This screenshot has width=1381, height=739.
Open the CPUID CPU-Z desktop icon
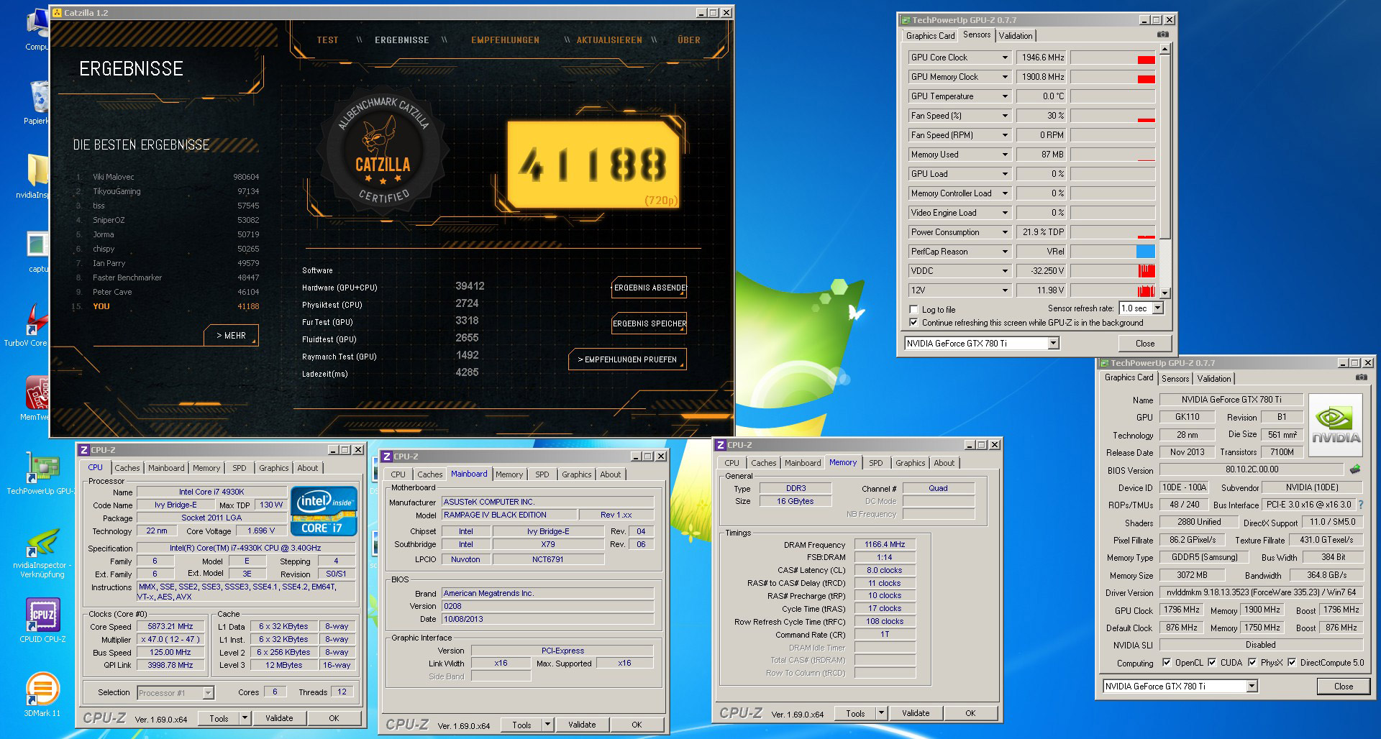coord(42,616)
